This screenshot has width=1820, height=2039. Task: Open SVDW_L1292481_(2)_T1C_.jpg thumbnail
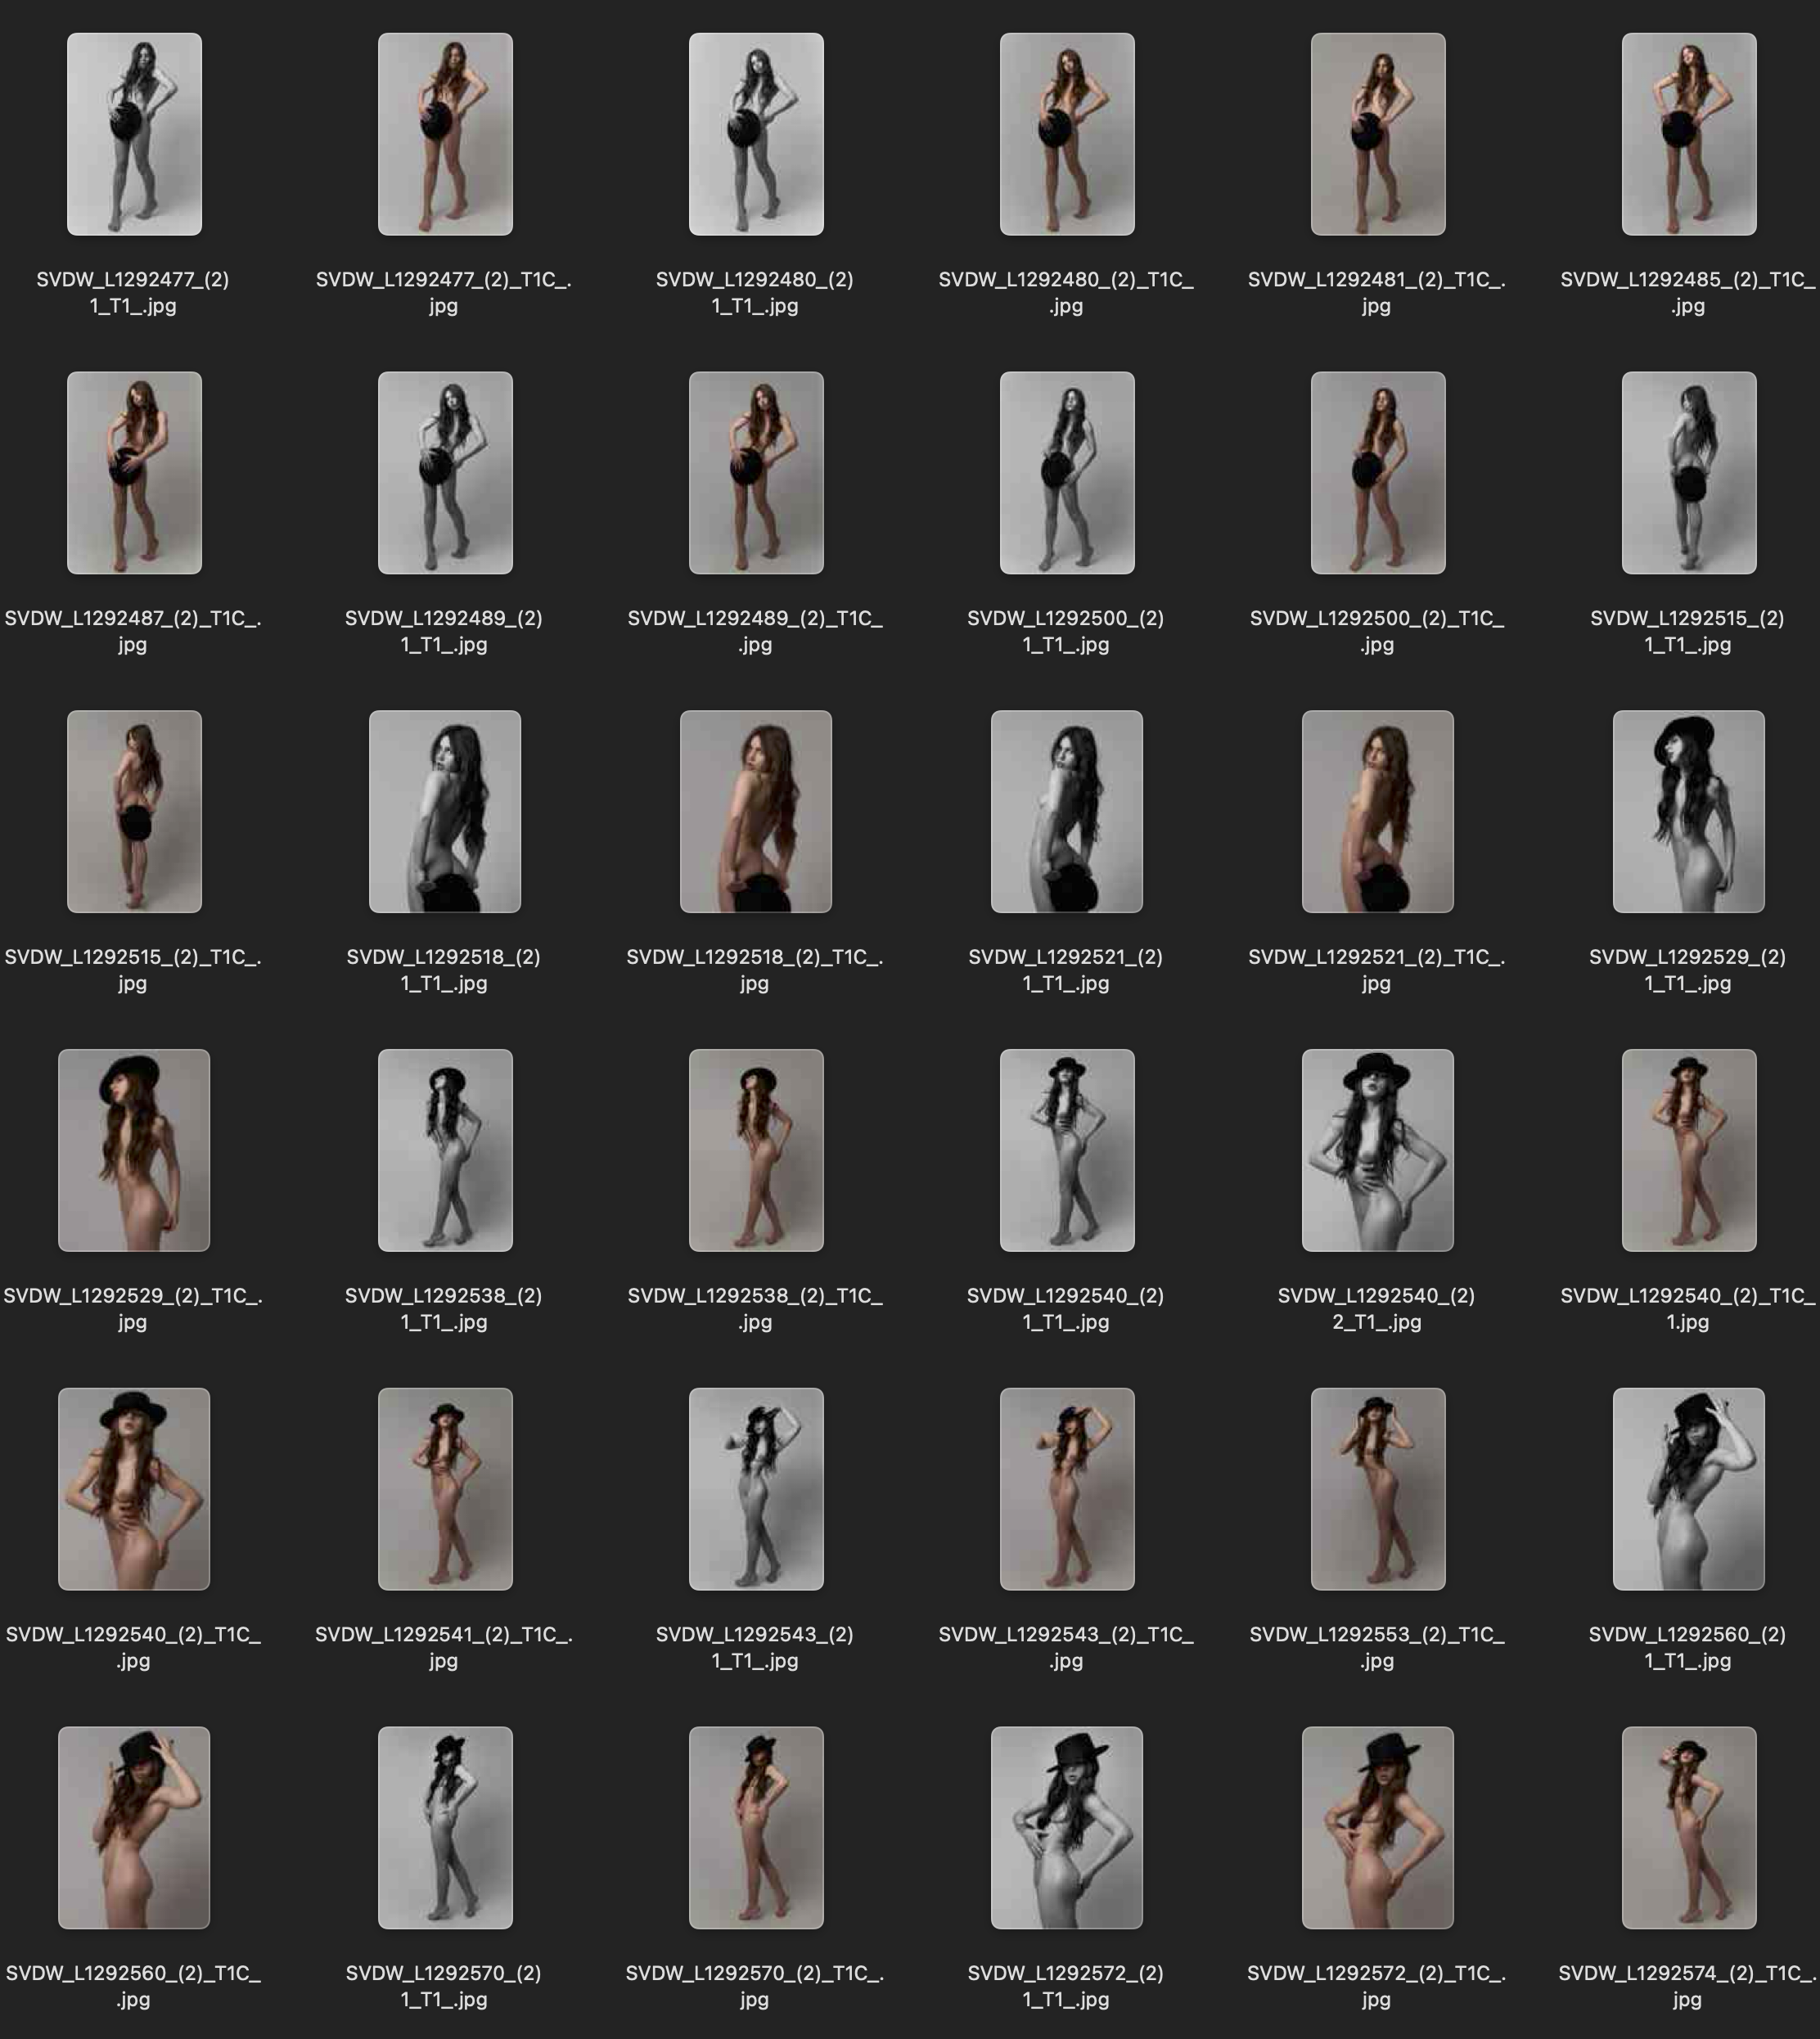[x=1378, y=134]
